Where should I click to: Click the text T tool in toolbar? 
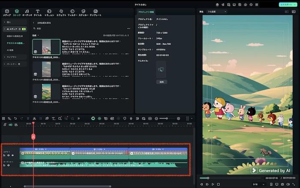(x=54, y=118)
